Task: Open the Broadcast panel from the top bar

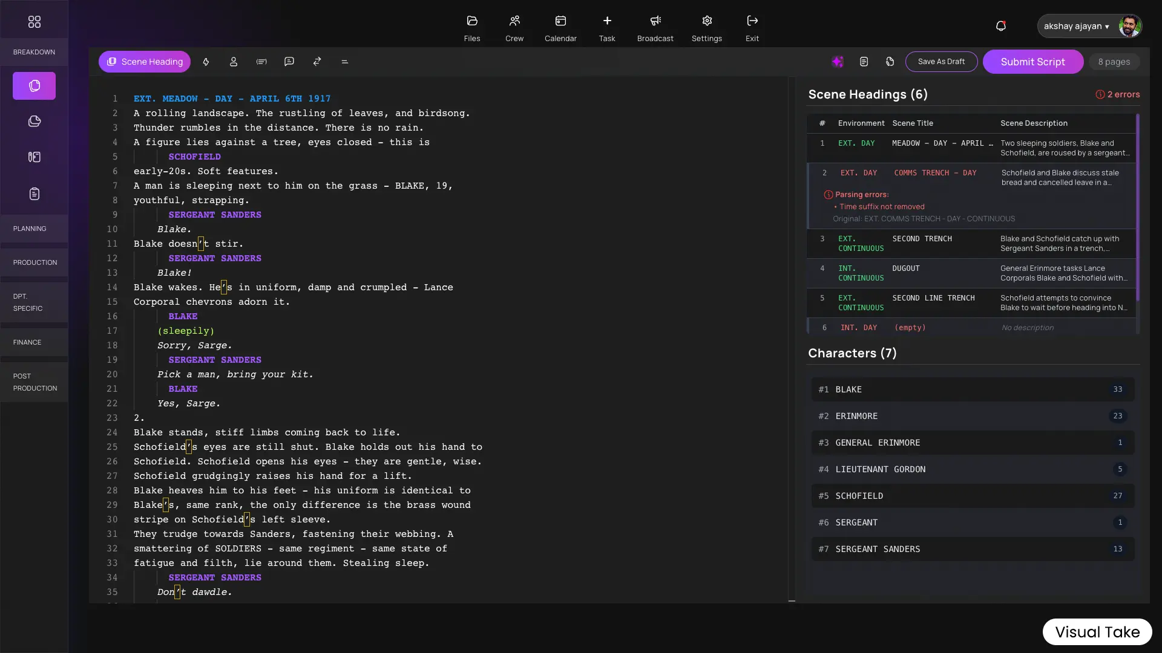Action: point(656,27)
